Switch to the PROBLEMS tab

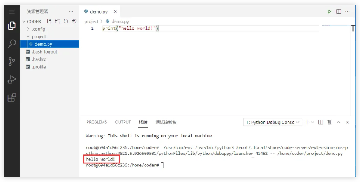point(97,122)
